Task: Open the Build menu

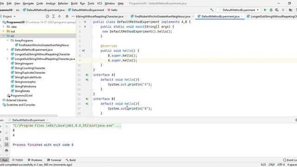Action: 74,3
